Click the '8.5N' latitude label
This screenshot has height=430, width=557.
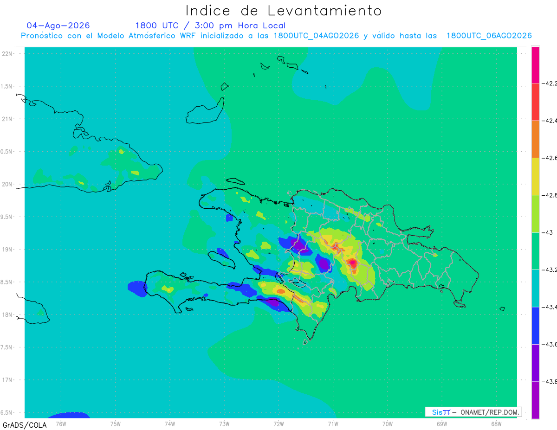click(7, 282)
